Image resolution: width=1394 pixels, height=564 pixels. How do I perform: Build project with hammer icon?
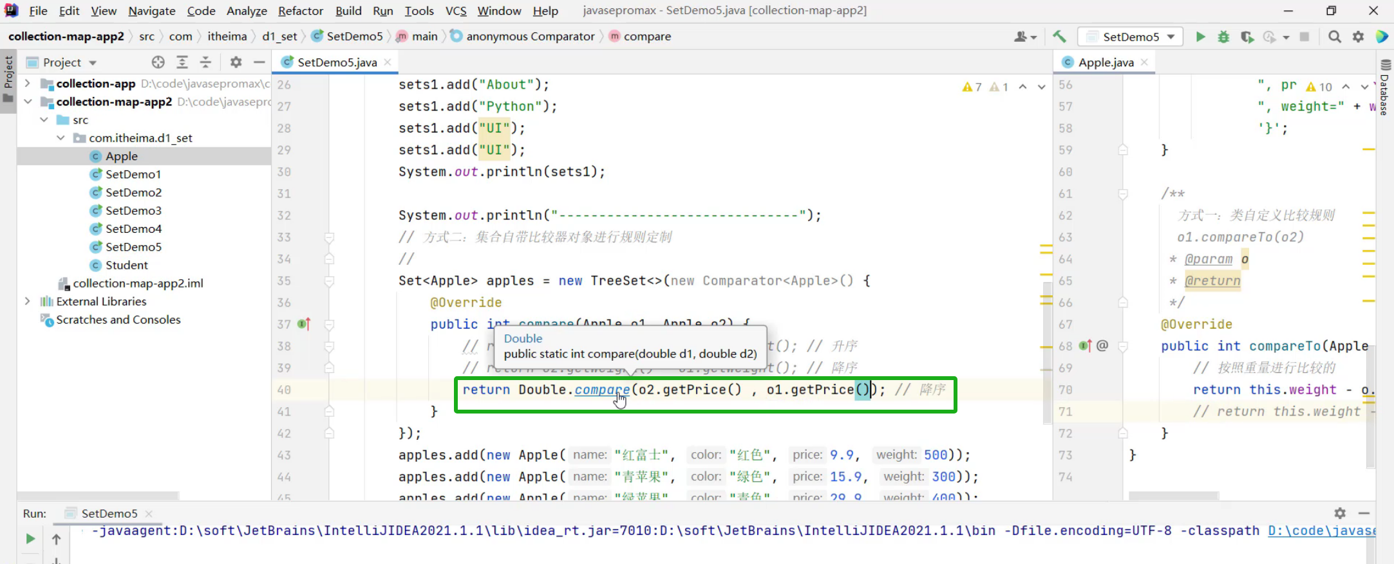click(1059, 37)
